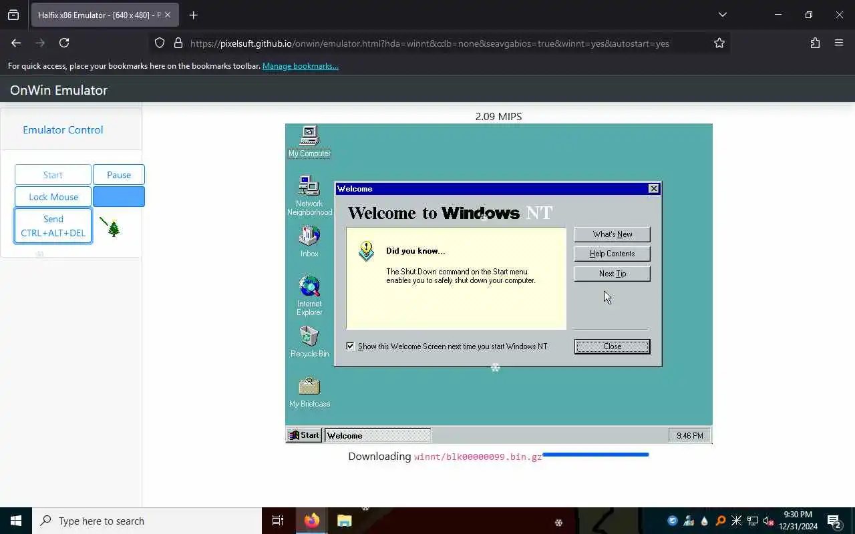
Task: Open a new browser tab
Action: coord(193,15)
